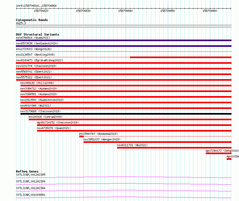Click ruler position 158704860
The image size is (239, 201).
(210, 11)
